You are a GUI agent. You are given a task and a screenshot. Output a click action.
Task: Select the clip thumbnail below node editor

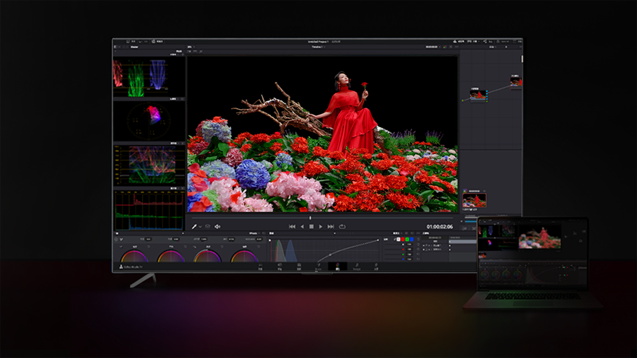coord(474,200)
